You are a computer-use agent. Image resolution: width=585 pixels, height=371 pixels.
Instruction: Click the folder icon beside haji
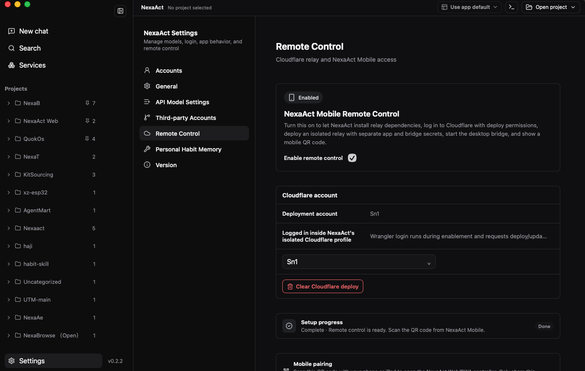coord(18,246)
